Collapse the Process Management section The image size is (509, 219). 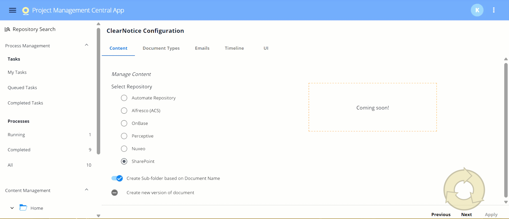tap(87, 45)
